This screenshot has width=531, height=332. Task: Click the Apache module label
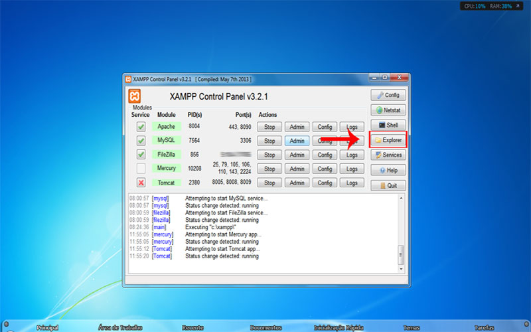point(167,127)
